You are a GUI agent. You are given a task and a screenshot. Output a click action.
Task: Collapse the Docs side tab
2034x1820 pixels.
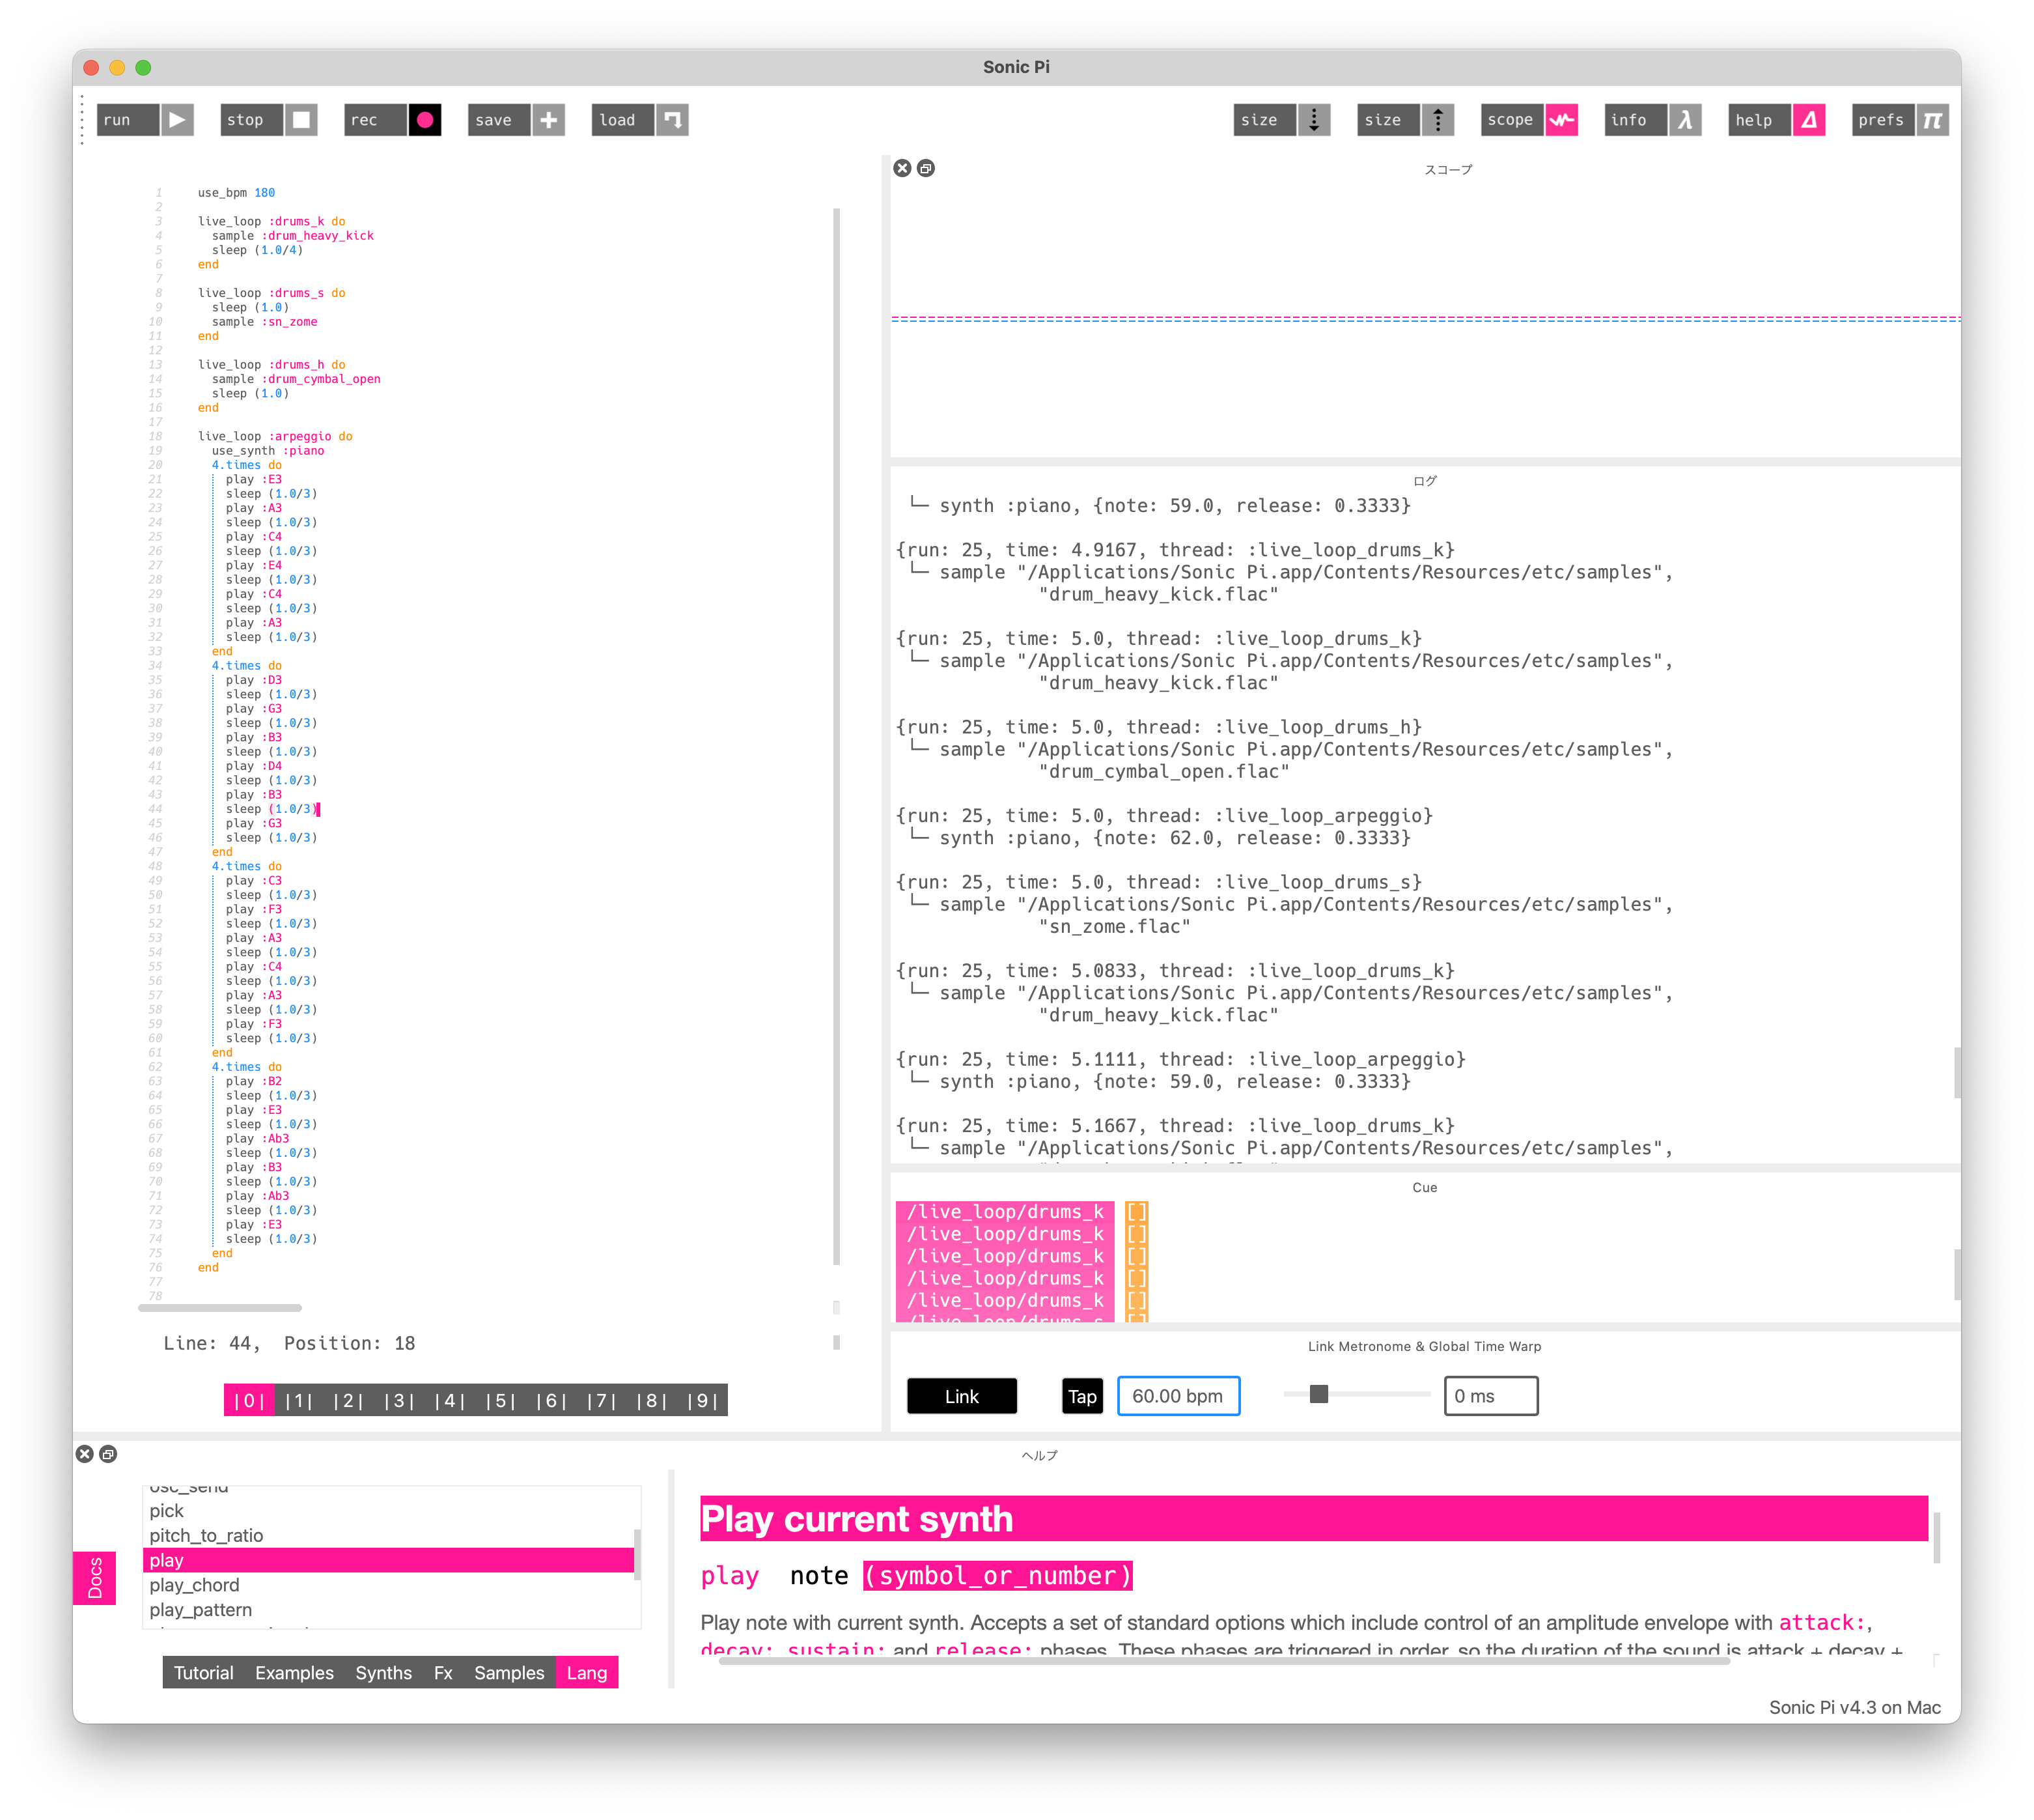95,1578
